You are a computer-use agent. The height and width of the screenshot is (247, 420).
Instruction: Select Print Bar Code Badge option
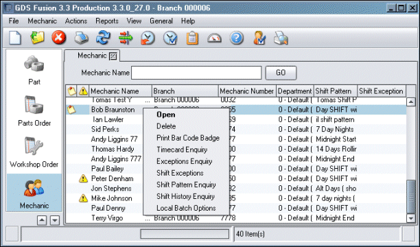(186, 138)
